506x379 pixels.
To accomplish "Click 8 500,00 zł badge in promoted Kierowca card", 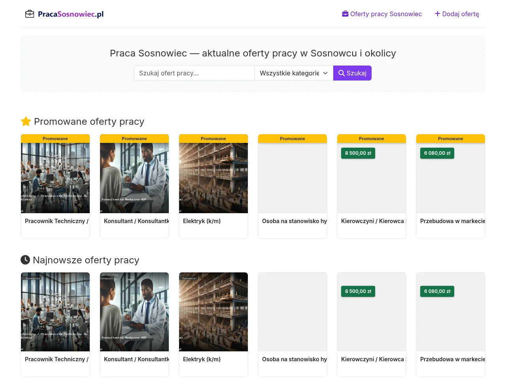I will click(x=358, y=153).
